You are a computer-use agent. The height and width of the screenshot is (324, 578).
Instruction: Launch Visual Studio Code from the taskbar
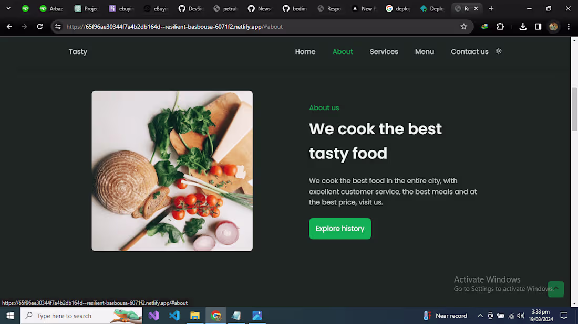click(174, 315)
